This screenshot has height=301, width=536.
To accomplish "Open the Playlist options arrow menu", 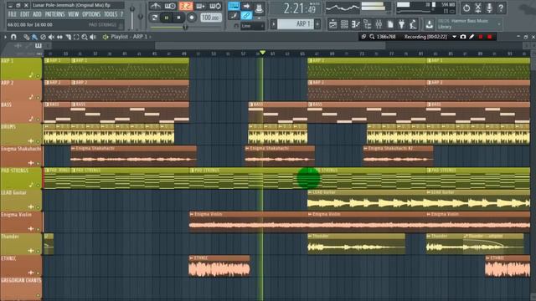I will (x=6, y=37).
